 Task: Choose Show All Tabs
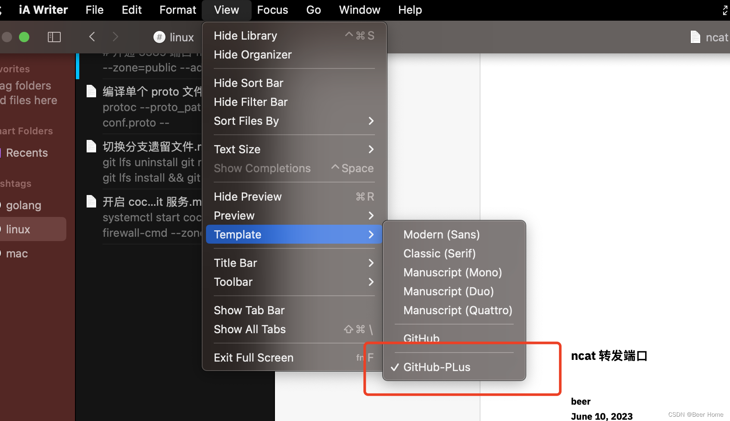click(x=294, y=329)
